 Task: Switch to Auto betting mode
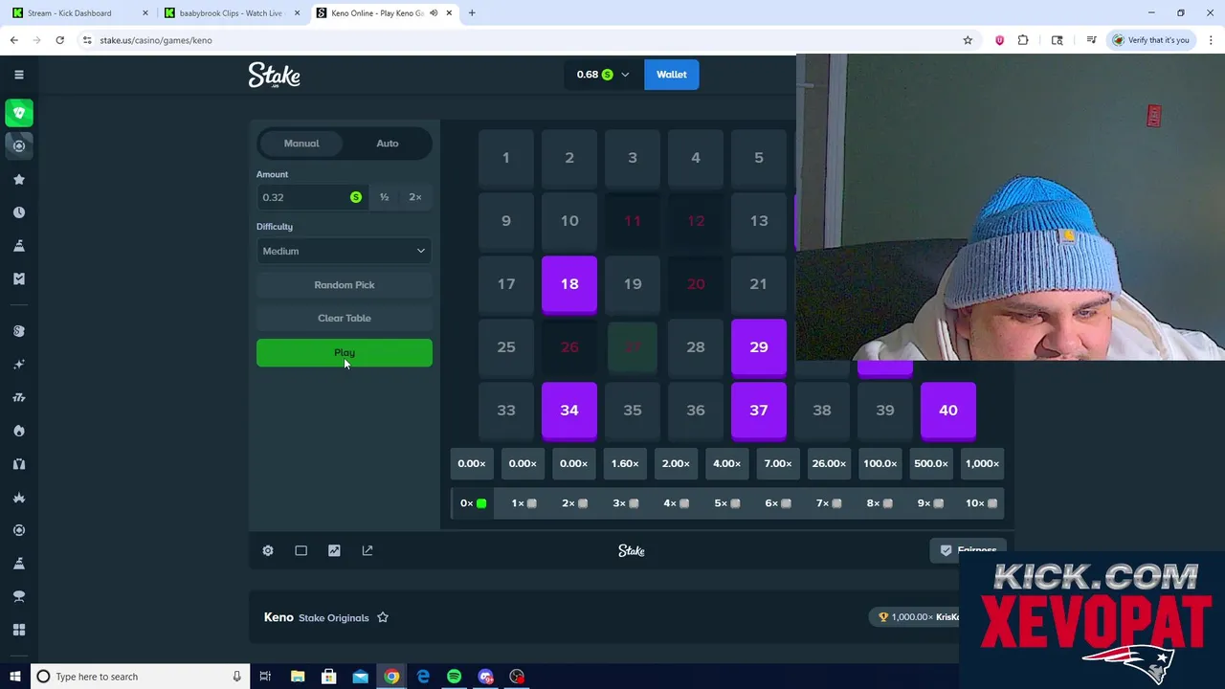point(388,144)
